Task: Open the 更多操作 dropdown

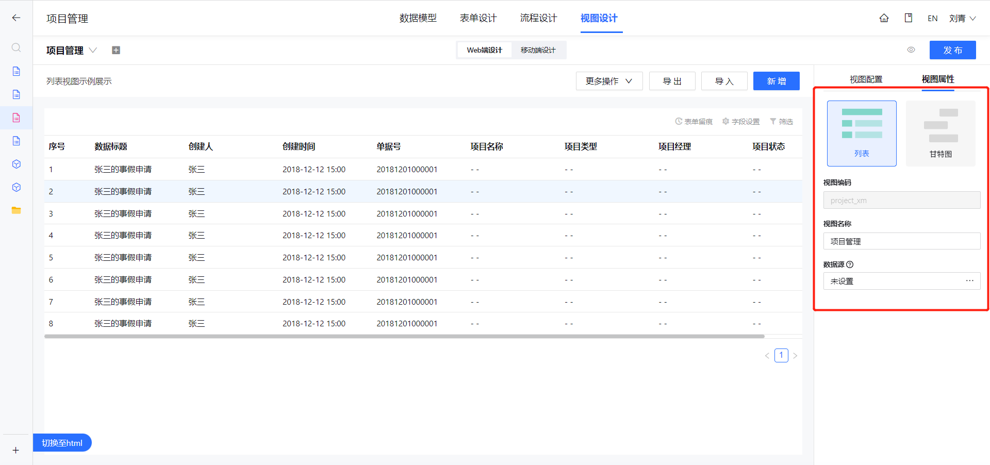Action: (609, 81)
